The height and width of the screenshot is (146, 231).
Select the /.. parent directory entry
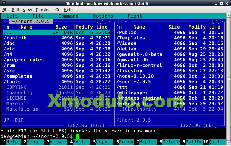pos(57,33)
